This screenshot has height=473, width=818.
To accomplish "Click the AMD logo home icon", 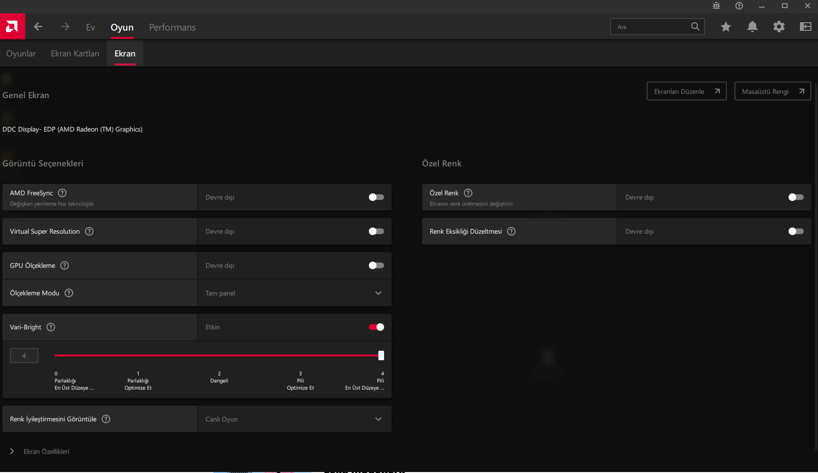I will pos(12,27).
